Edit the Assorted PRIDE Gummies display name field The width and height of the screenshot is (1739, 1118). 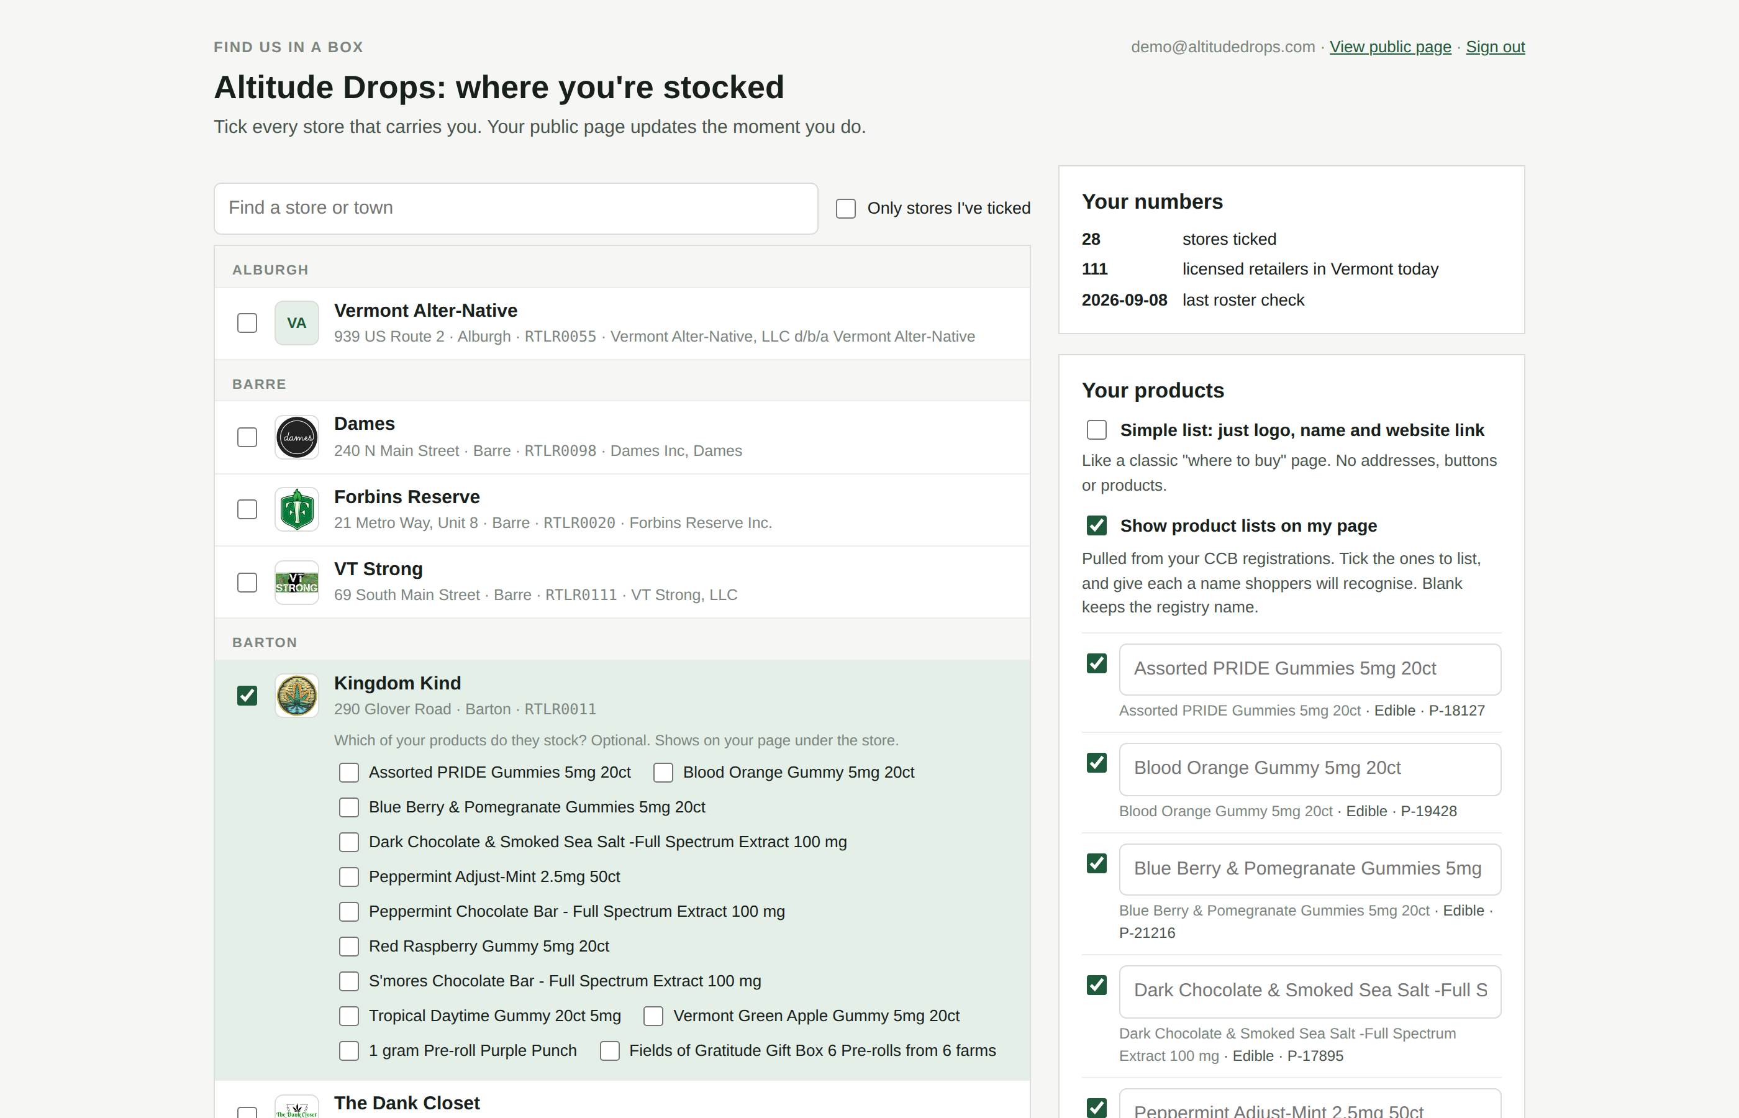(1310, 670)
